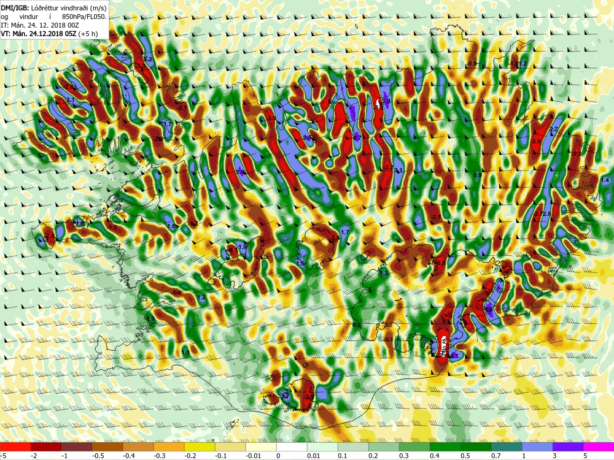Screen dimensions: 614x460
Task: Pick the maroon swatch between -1 and -0.5
Action: [77, 447]
